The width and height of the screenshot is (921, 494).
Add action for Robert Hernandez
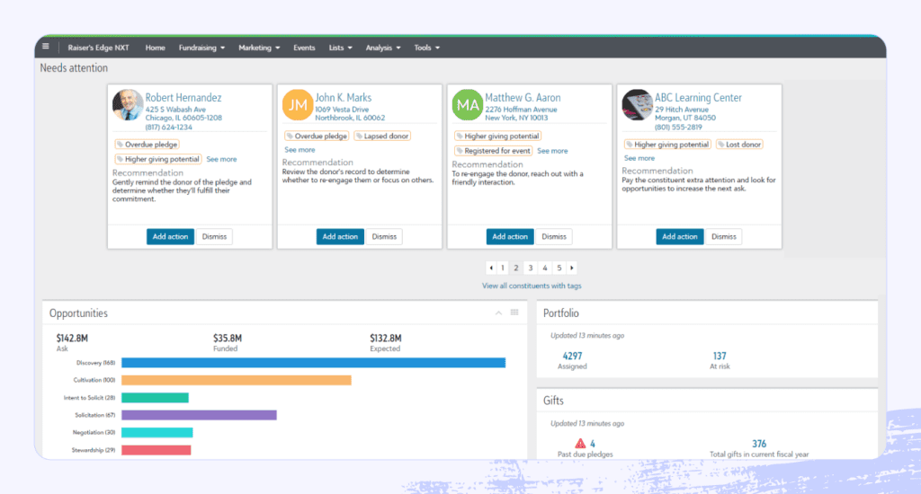pyautogui.click(x=170, y=236)
